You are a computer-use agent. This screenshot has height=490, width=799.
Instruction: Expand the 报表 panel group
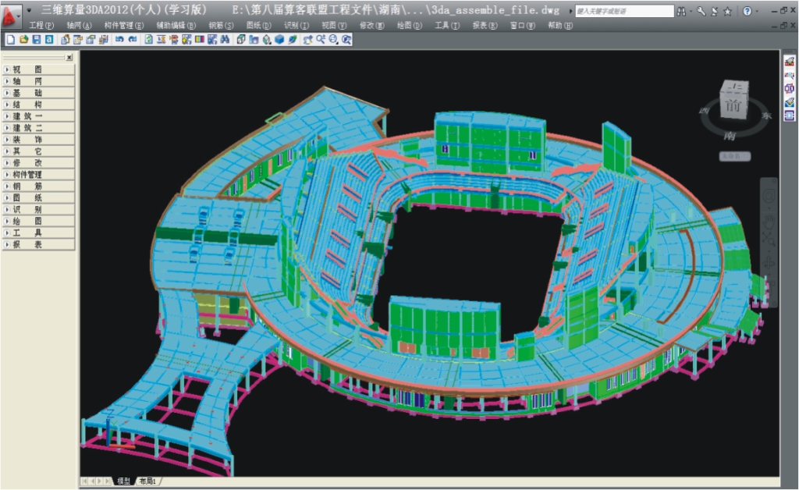pyautogui.click(x=38, y=244)
